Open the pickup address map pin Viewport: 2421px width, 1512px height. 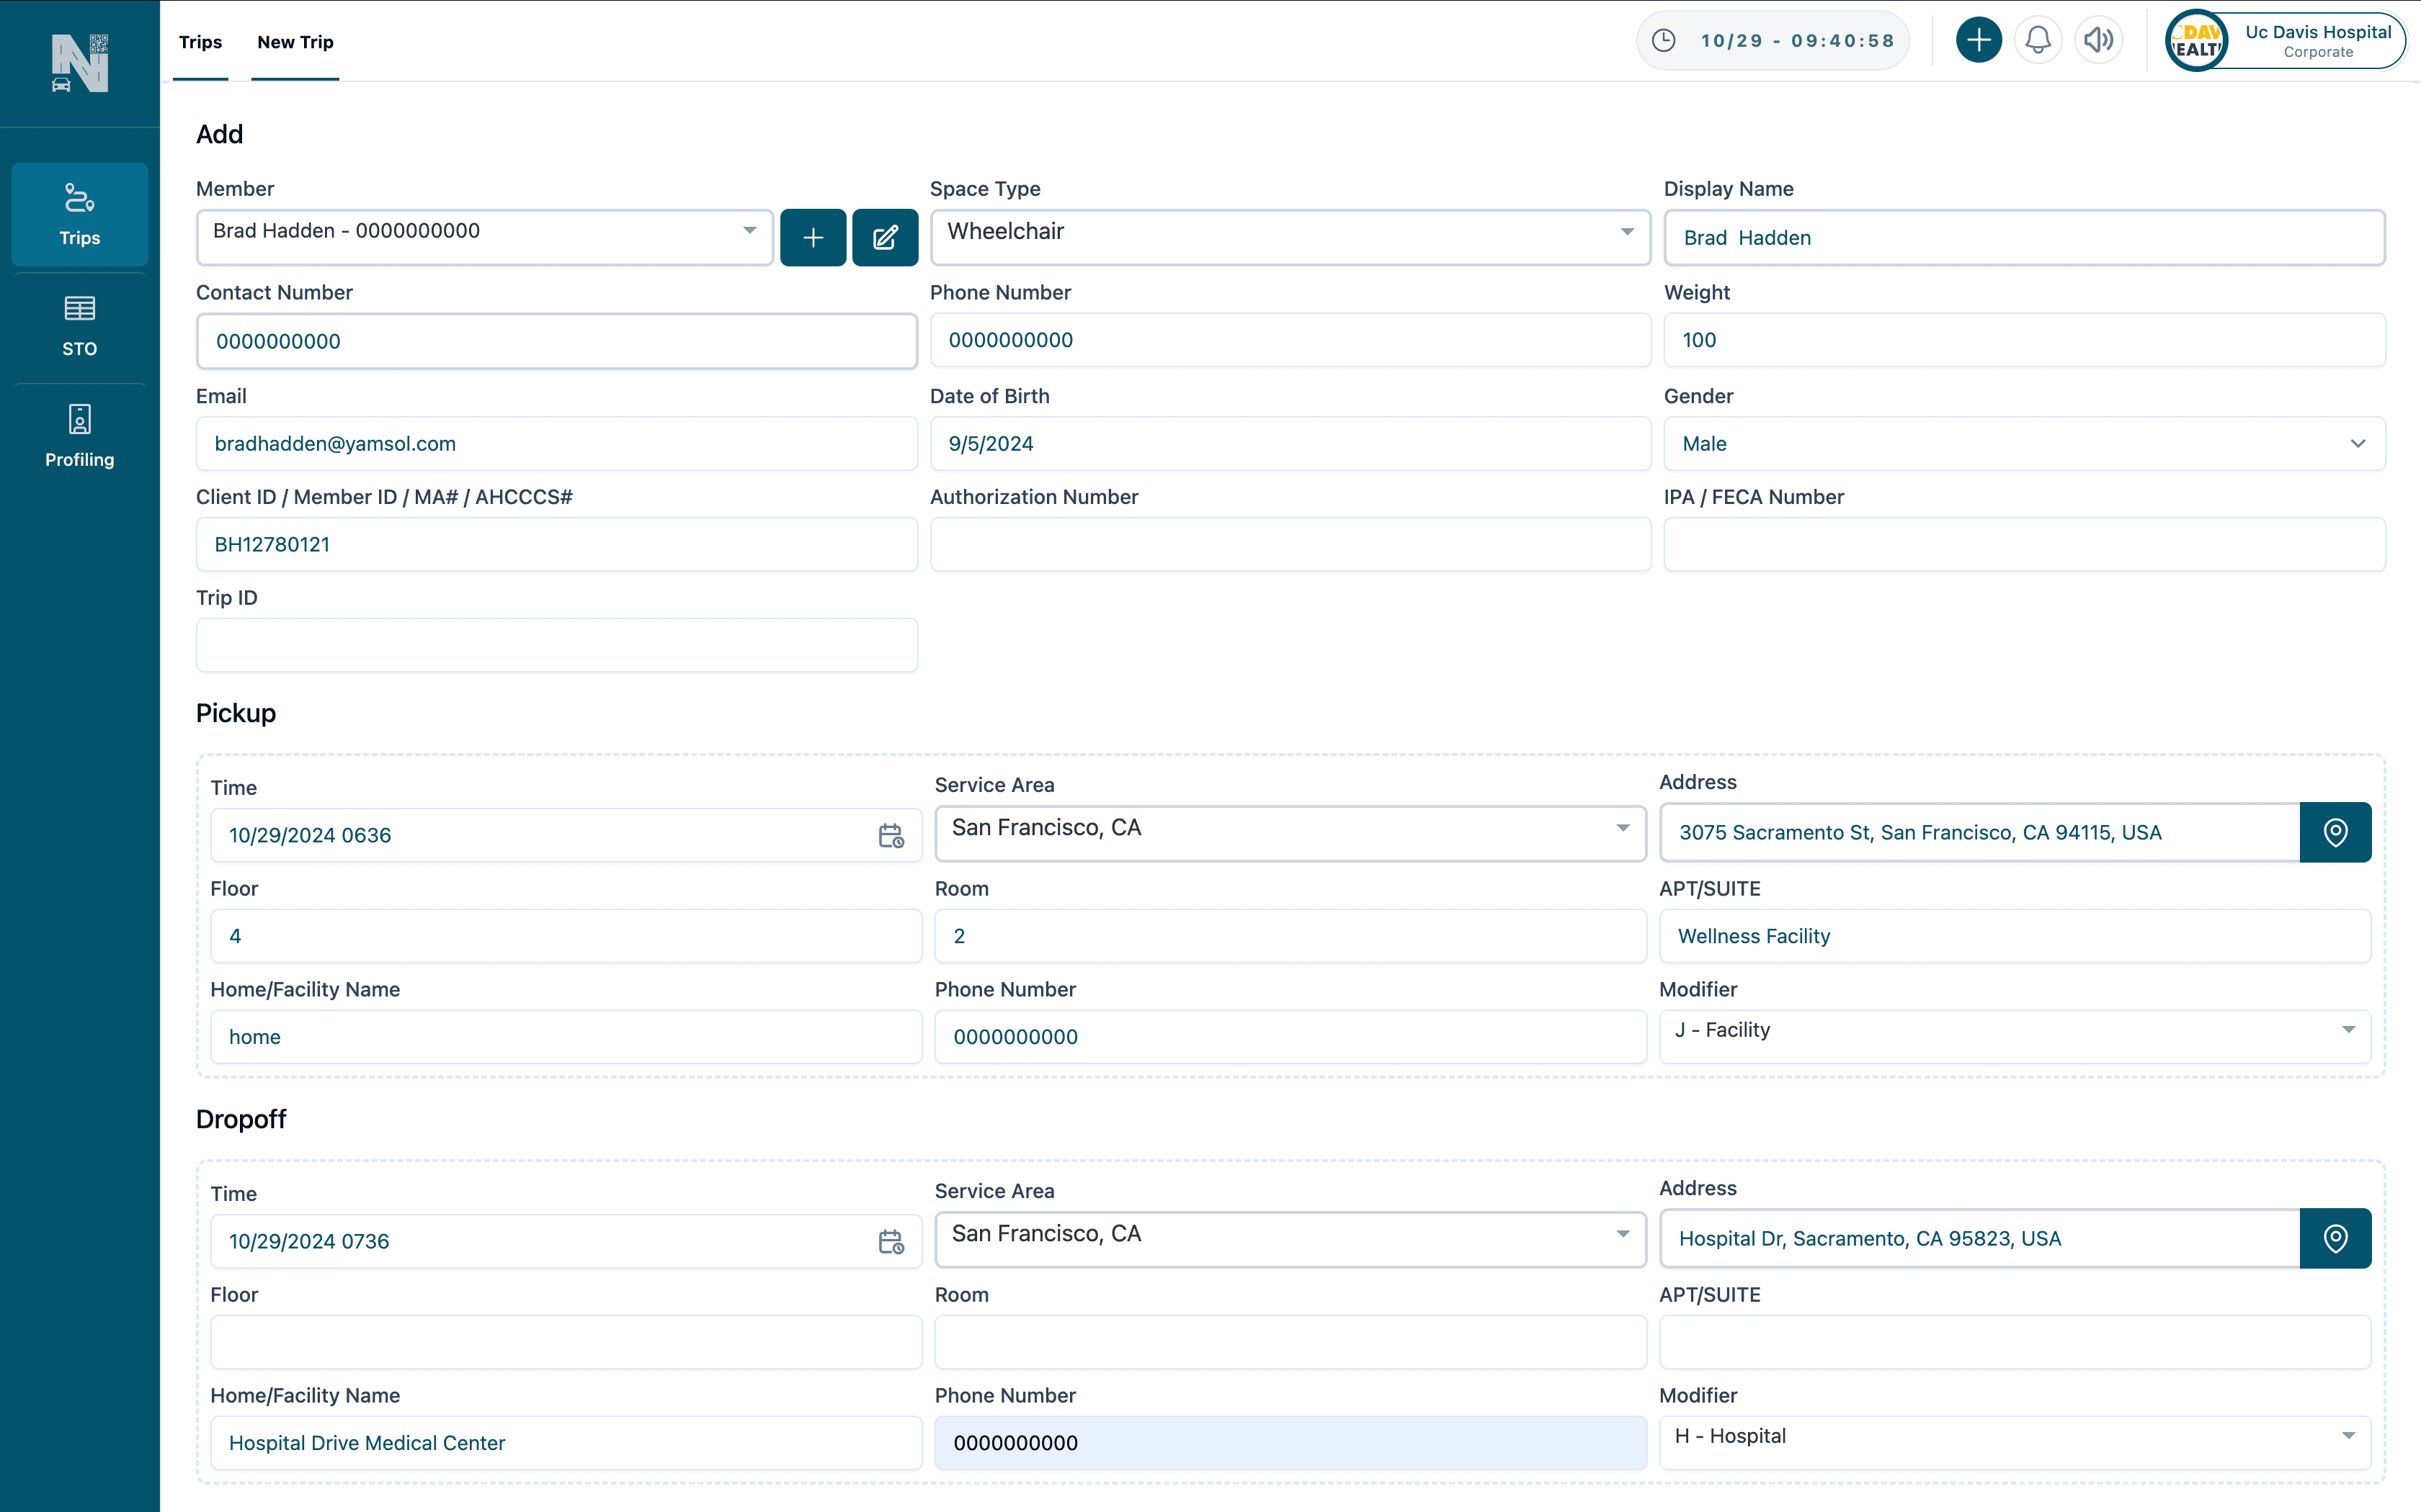pyautogui.click(x=2336, y=832)
